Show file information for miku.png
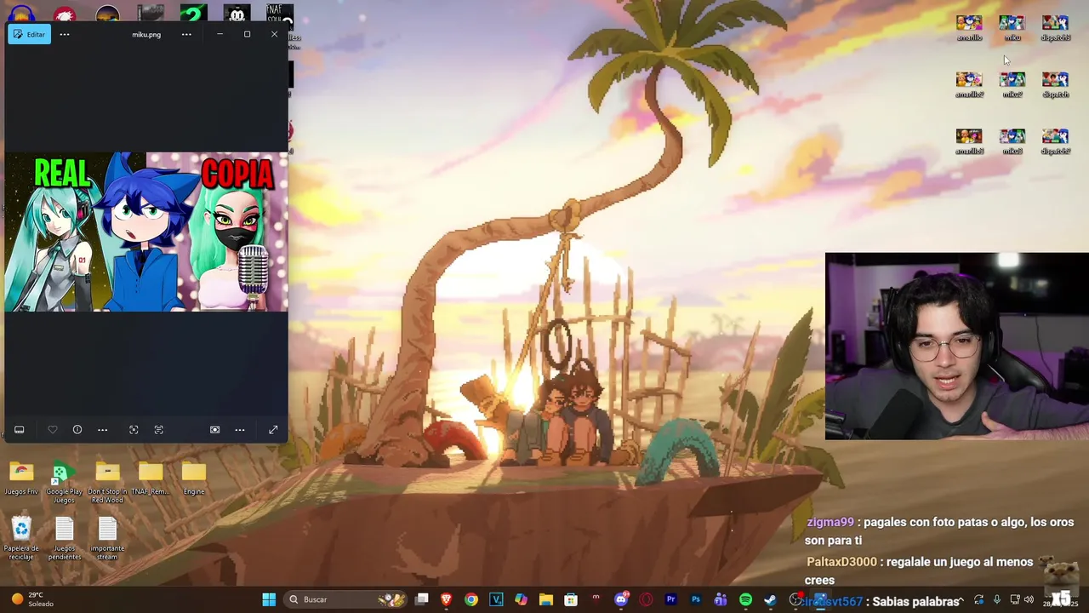Screen dimensions: 1089x613 77,430
